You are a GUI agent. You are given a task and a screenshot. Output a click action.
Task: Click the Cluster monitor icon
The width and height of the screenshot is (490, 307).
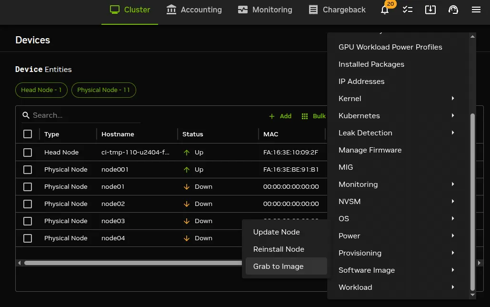[115, 10]
